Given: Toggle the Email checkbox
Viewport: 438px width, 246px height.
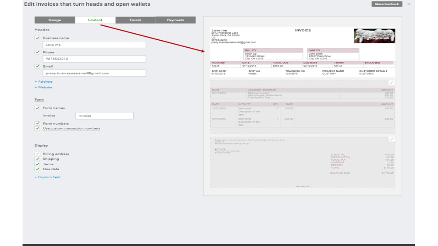Looking at the screenshot, I should [x=37, y=67].
